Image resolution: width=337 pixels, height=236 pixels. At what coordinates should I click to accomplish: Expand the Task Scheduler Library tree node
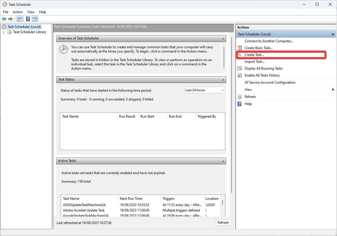[x=4, y=32]
